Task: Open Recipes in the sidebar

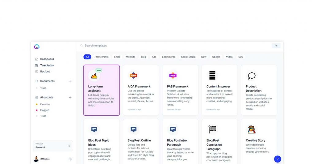Action: click(45, 72)
